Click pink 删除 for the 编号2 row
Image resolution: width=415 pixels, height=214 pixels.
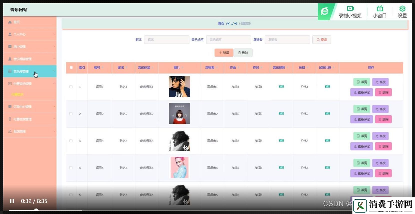point(383,119)
